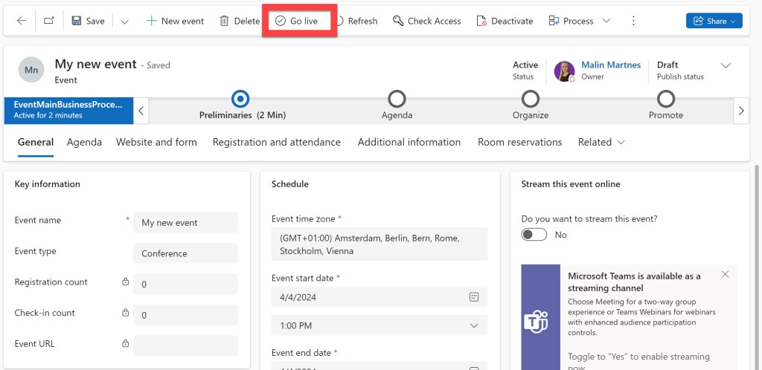This screenshot has width=762, height=370.
Task: Click the Go live button
Action: 296,21
